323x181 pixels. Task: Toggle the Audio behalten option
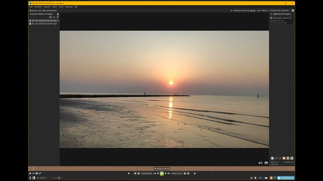[50, 11]
